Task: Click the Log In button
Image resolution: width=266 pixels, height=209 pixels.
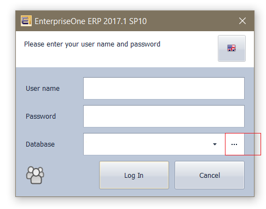Action: [134, 175]
